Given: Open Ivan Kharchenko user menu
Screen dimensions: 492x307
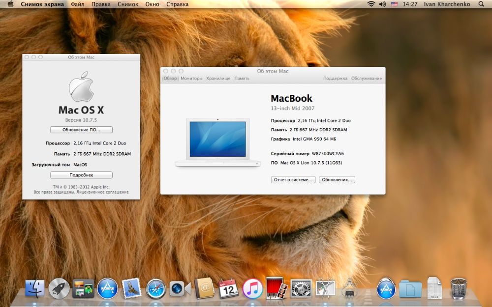Looking at the screenshot, I should click(x=447, y=4).
